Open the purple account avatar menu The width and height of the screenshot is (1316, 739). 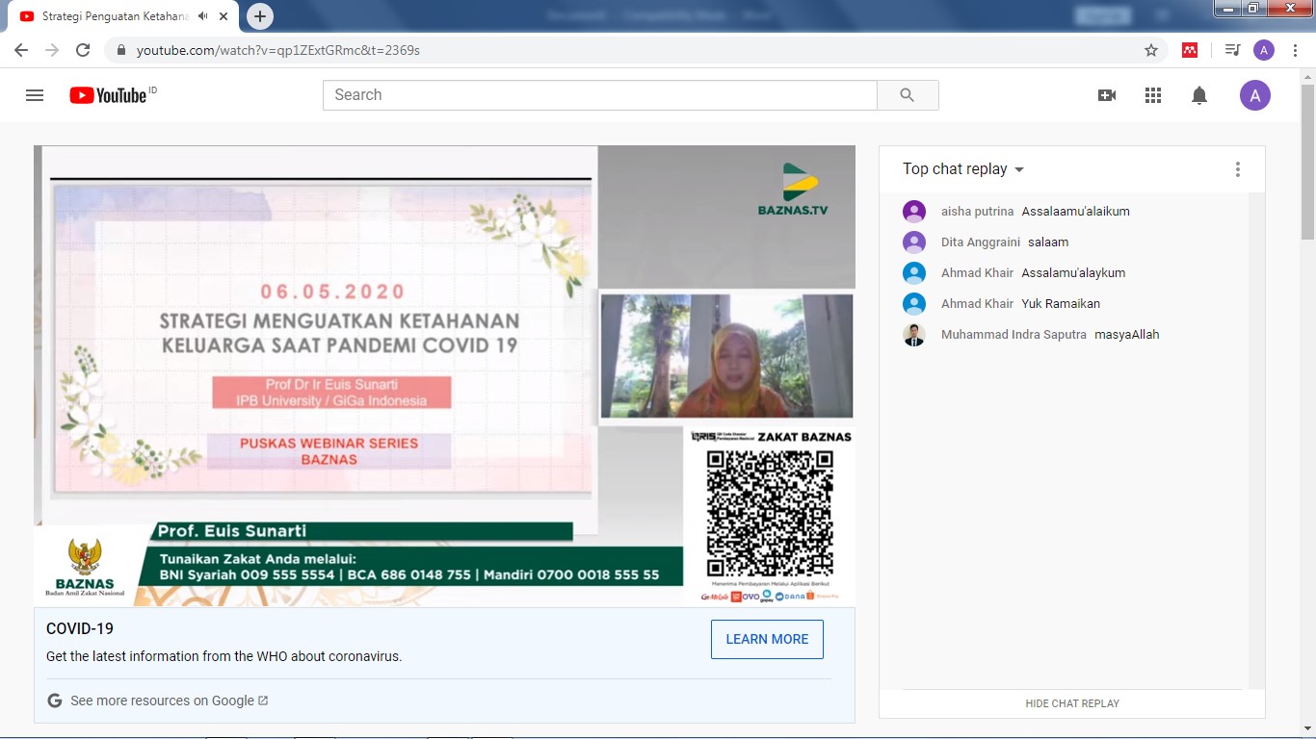[x=1254, y=95]
